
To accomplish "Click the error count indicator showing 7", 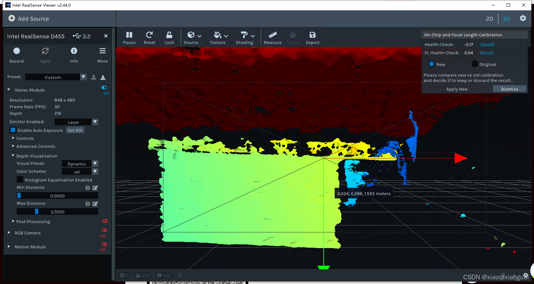I will (x=124, y=275).
